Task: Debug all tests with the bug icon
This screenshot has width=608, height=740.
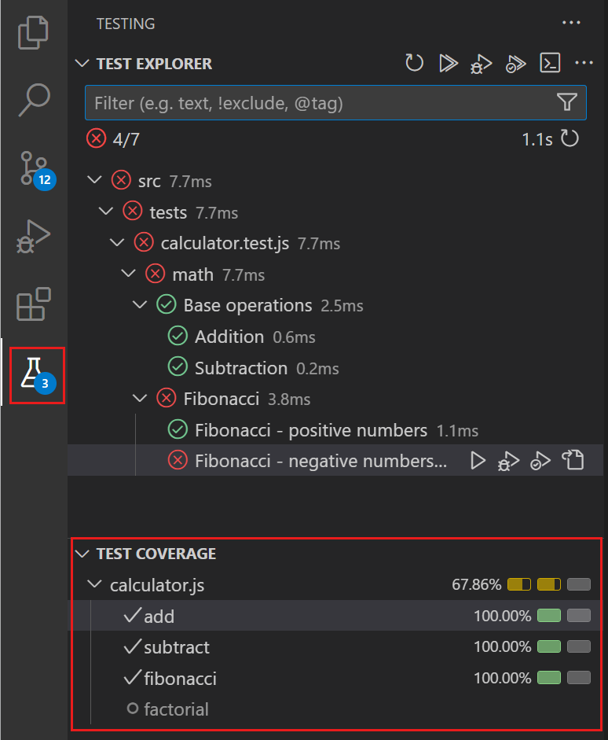Action: tap(481, 63)
